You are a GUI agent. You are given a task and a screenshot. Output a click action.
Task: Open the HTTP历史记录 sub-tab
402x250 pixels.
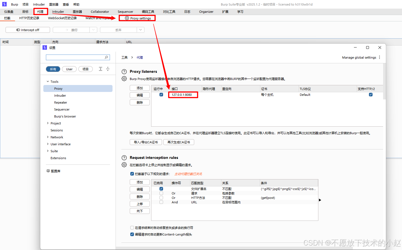pyautogui.click(x=29, y=18)
